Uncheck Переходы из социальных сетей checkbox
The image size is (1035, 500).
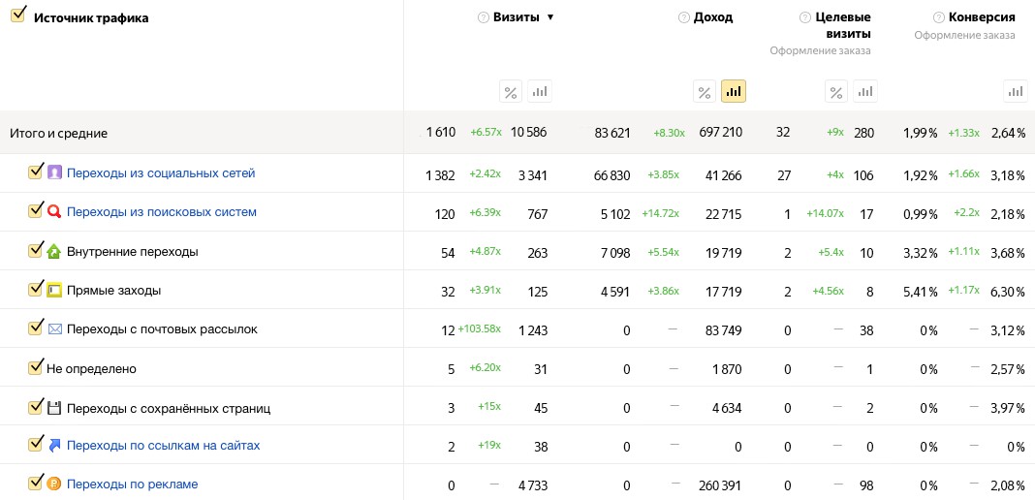pyautogui.click(x=36, y=172)
